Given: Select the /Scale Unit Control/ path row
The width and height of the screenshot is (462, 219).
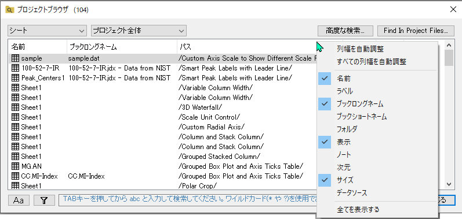Looking at the screenshot, I should click(x=209, y=117).
